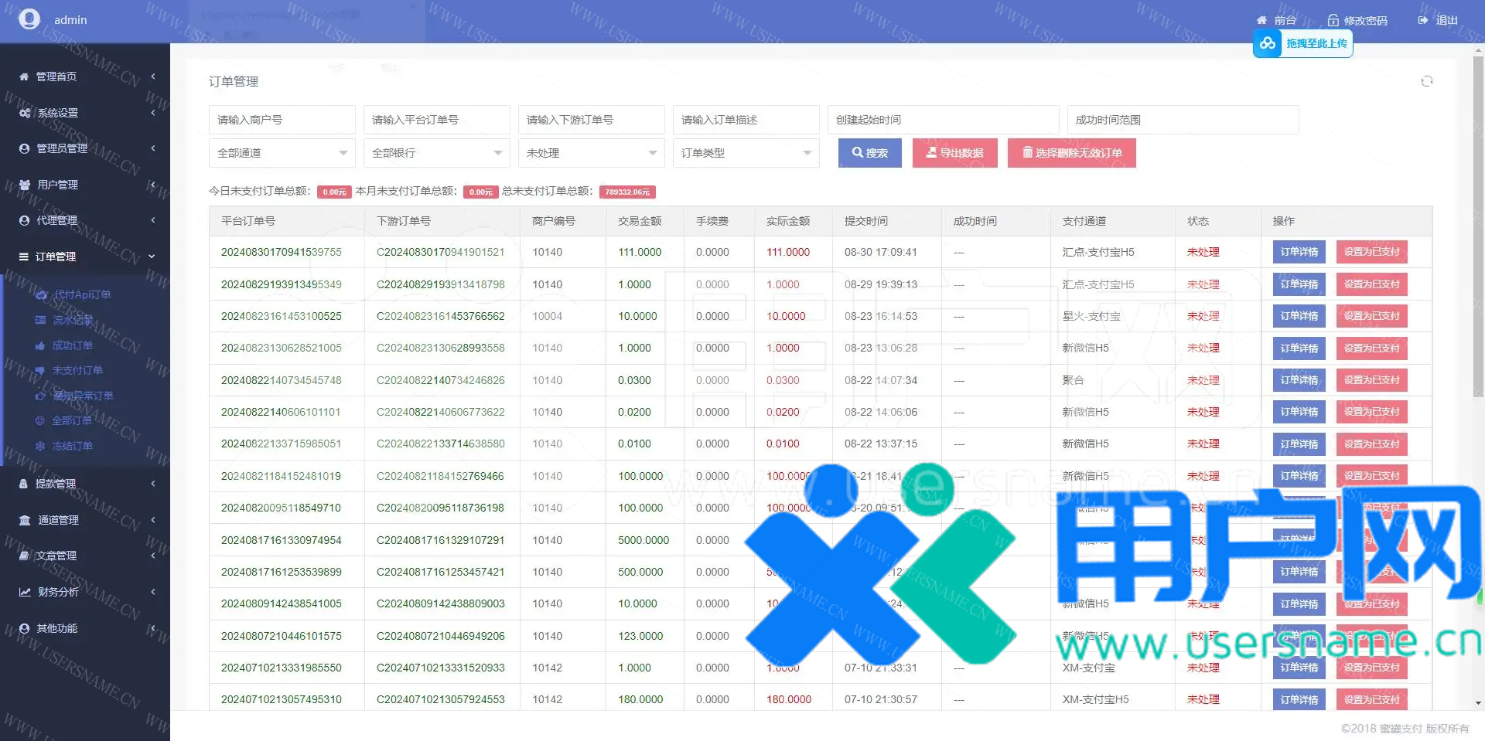Click the chart icon for 财务分析

point(25,592)
